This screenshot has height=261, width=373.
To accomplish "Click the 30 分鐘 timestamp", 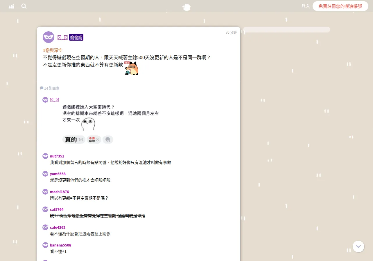I will [x=231, y=32].
